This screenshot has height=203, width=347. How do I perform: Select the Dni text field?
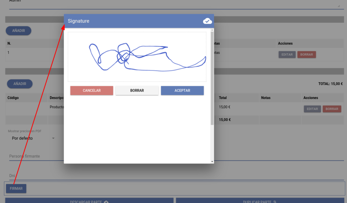34,176
